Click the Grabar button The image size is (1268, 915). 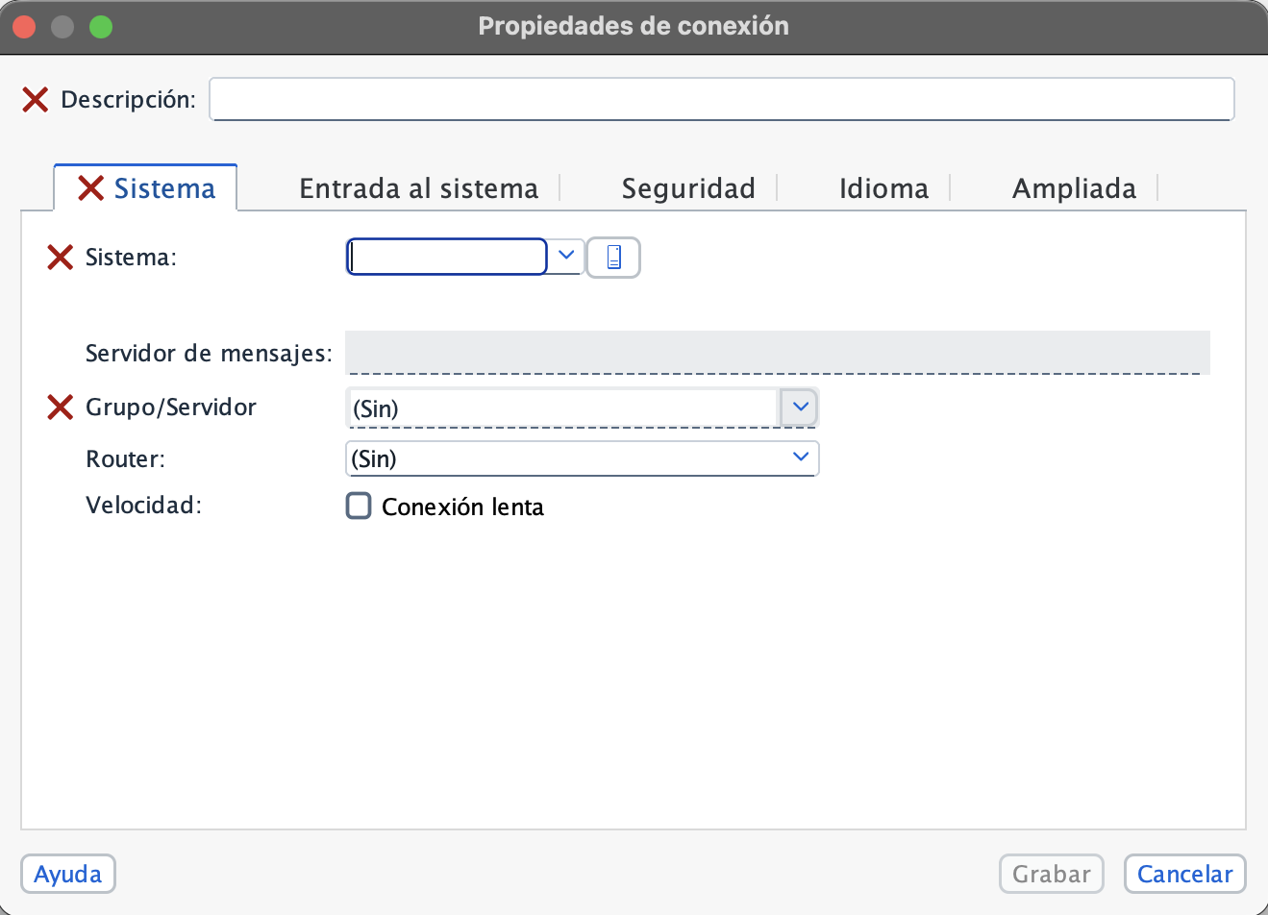click(x=1052, y=874)
